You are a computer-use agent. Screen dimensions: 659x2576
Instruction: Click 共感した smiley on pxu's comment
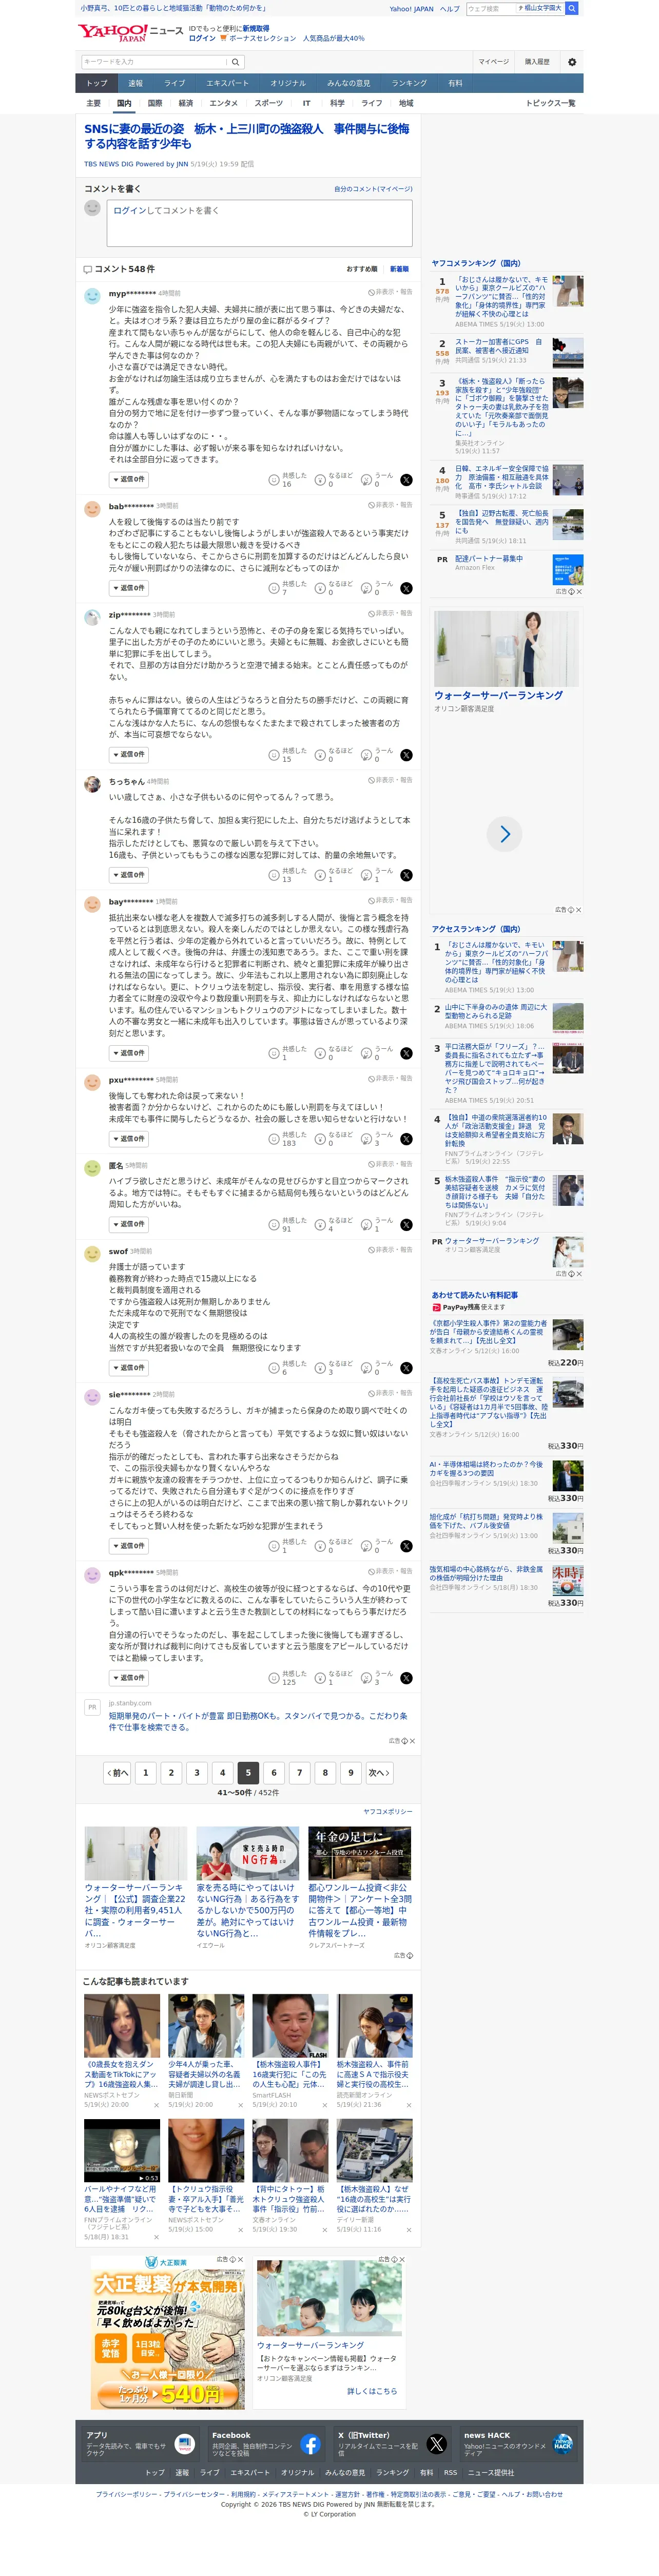[x=273, y=1139]
